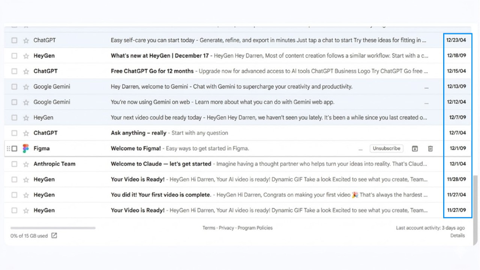Open storage details icon next to 15 GB
Image resolution: width=480 pixels, height=270 pixels.
pos(54,236)
